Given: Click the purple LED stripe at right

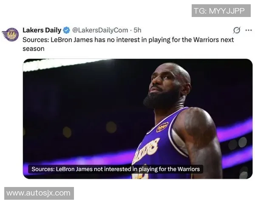Looking at the screenshot, I should 235,129.
